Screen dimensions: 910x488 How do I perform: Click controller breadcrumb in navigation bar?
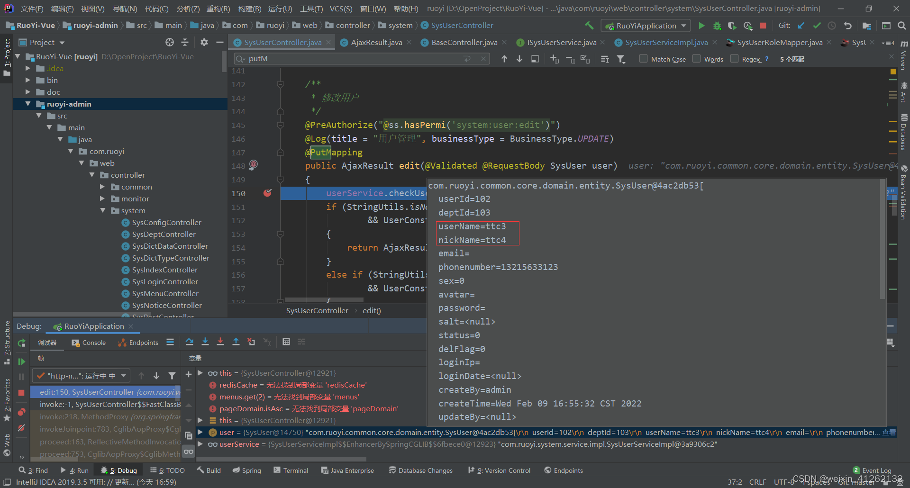pos(353,26)
